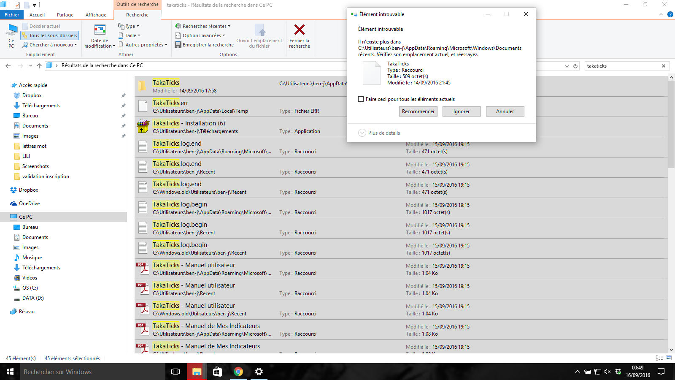Screen dimensions: 675x380
Task: Select Téléchargements under Accès rapide
Action: [x=41, y=106]
